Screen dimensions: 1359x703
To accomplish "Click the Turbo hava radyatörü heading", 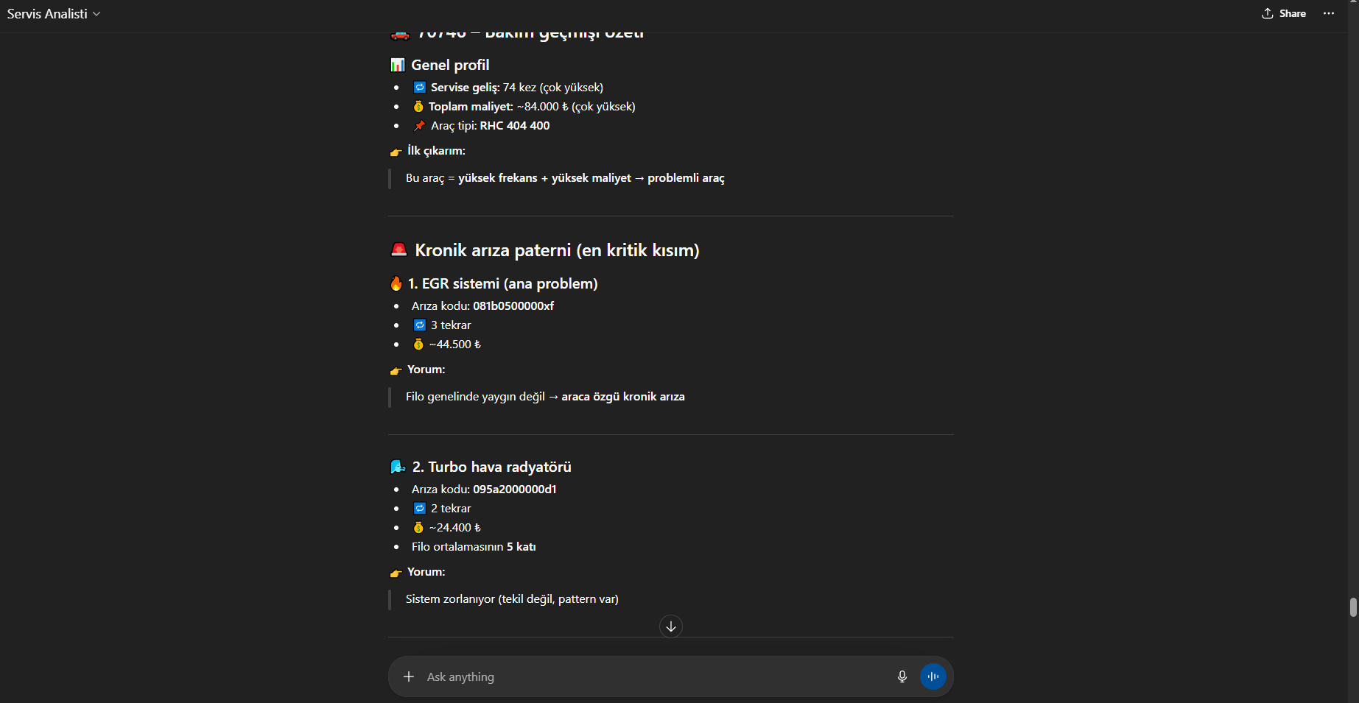I will 499,467.
